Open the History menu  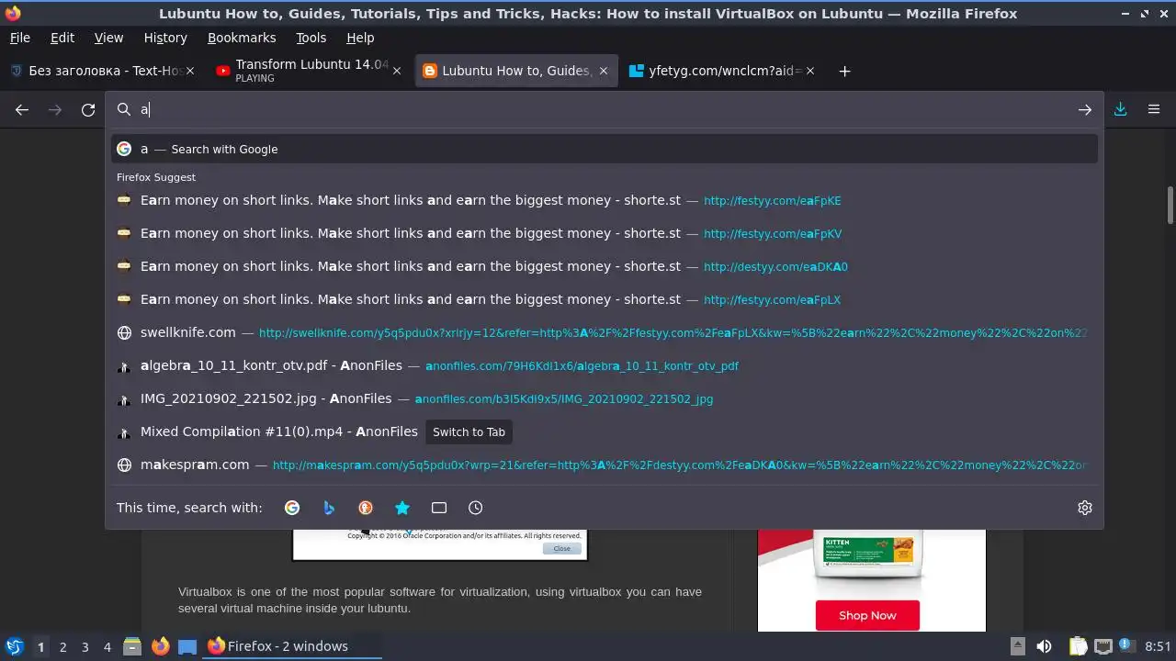[165, 38]
